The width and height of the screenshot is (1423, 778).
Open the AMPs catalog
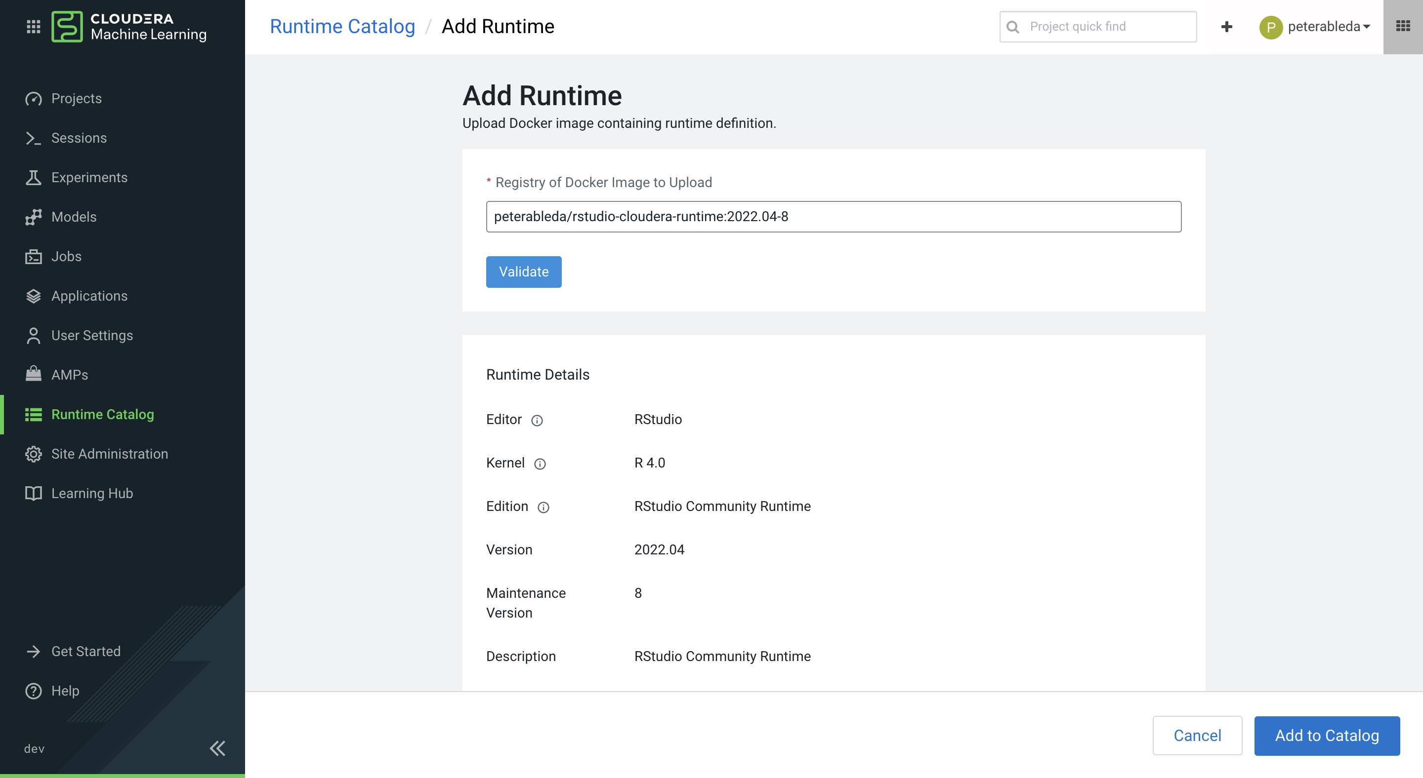coord(70,375)
